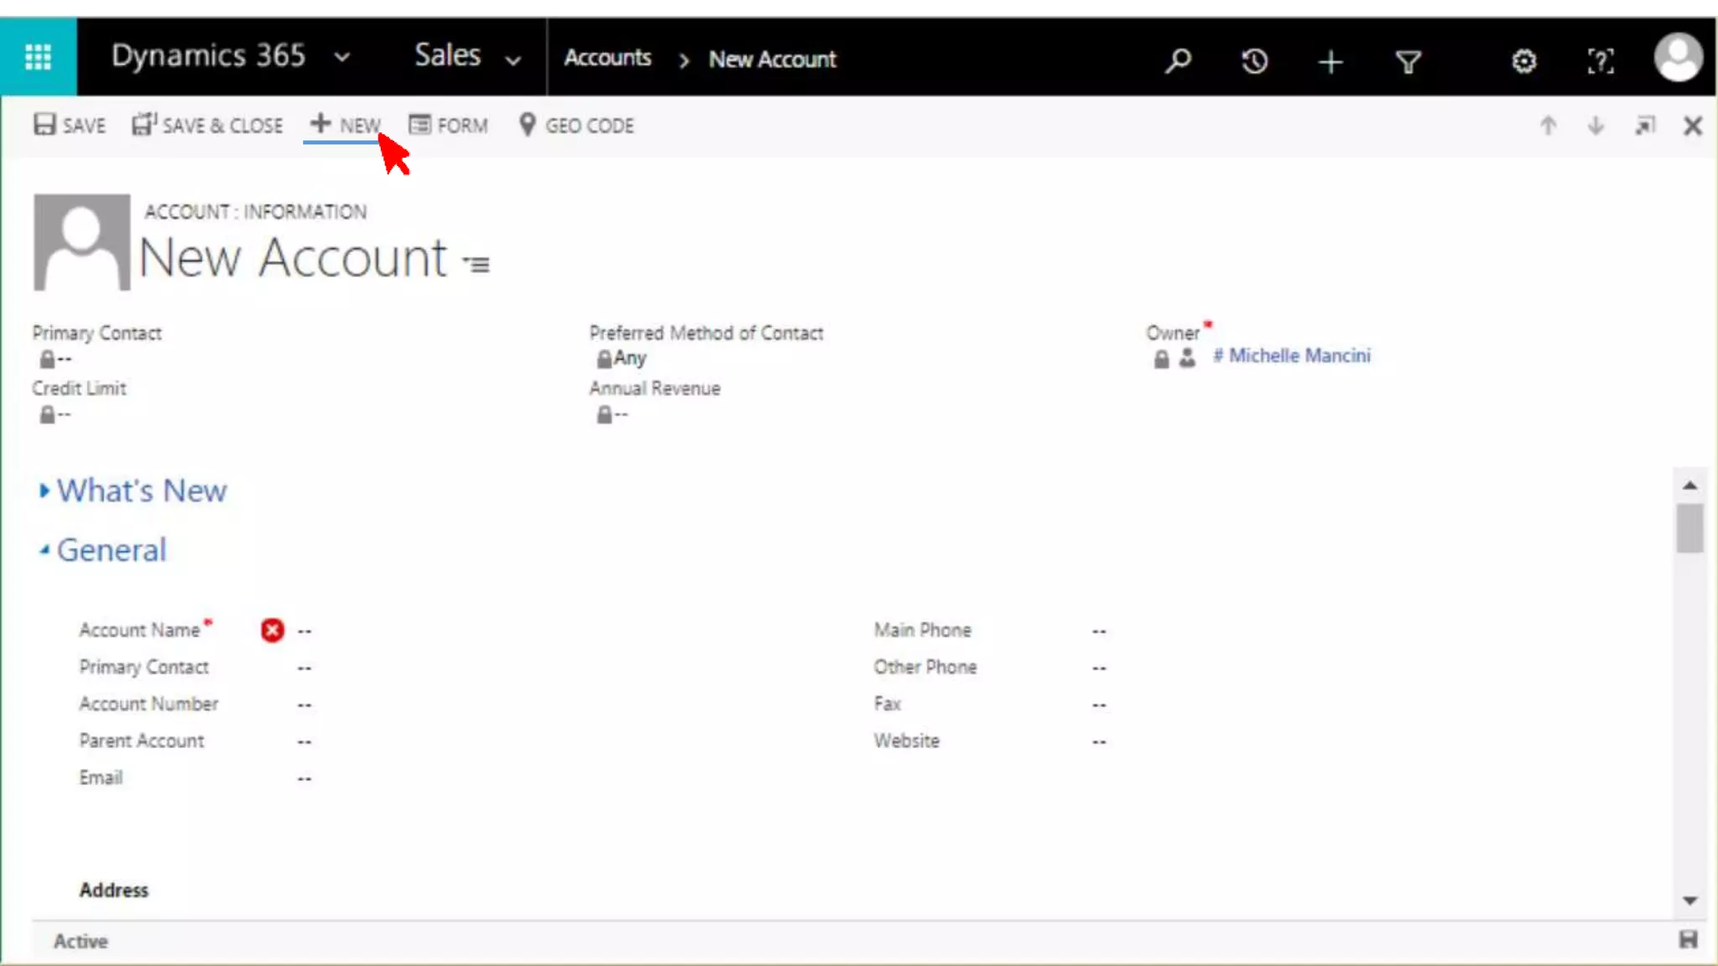Click the quick create plus icon

tap(1330, 61)
